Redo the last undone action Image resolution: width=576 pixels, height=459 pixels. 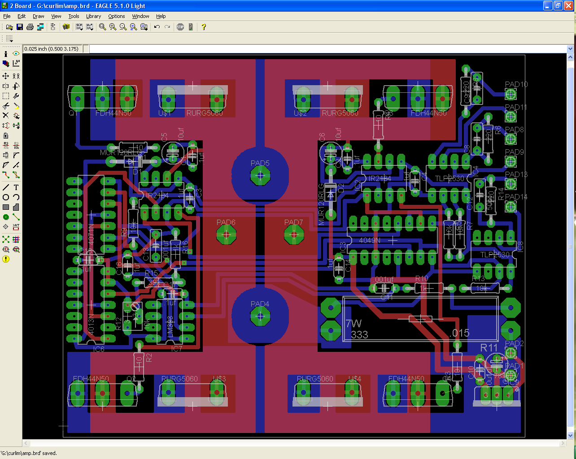click(x=167, y=27)
